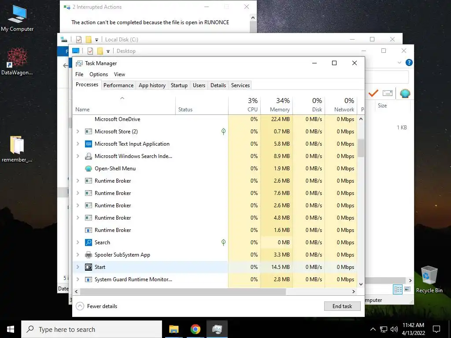451x338 pixels.
Task: Click the Microsoft Windows Search Indexer icon
Action: click(x=88, y=156)
